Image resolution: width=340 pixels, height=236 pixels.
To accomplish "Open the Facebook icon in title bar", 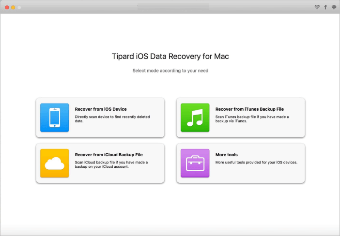I will point(325,7).
